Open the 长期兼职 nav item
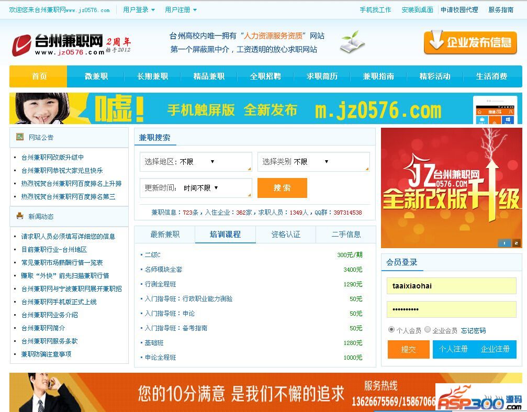 153,76
